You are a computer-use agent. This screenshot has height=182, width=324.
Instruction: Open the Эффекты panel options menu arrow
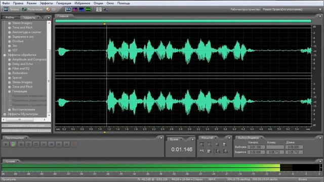pyautogui.click(x=49, y=18)
